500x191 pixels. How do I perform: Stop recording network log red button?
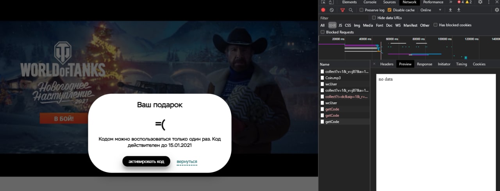pos(323,10)
